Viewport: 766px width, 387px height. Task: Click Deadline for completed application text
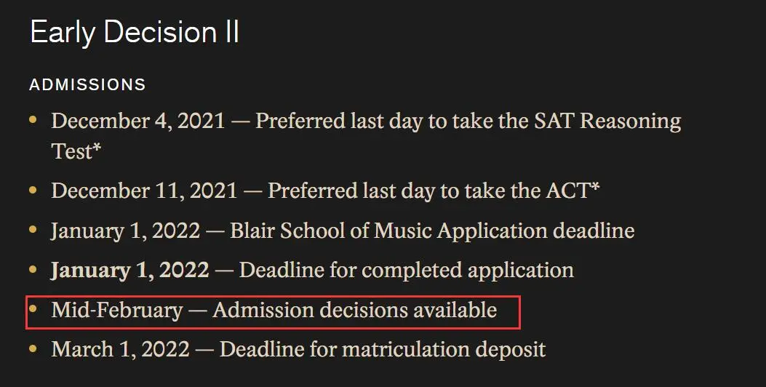click(406, 270)
